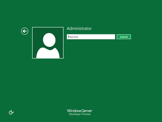Open the Ease of Access icon

tap(11, 112)
